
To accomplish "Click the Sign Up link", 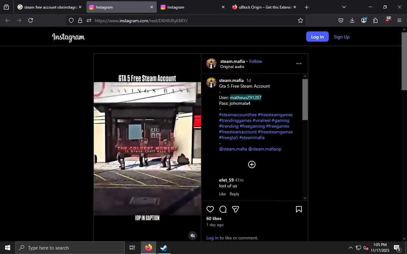I will click(341, 37).
